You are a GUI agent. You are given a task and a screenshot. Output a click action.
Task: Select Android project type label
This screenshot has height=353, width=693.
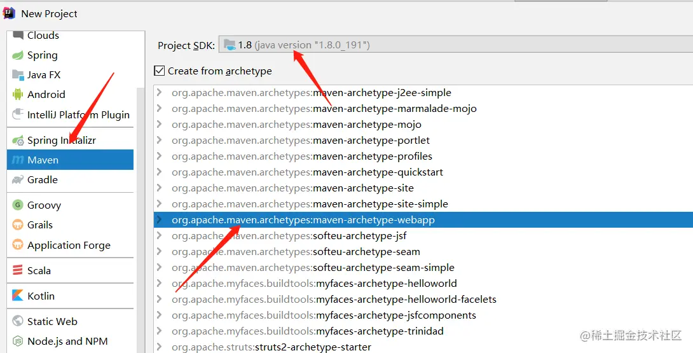coord(46,94)
